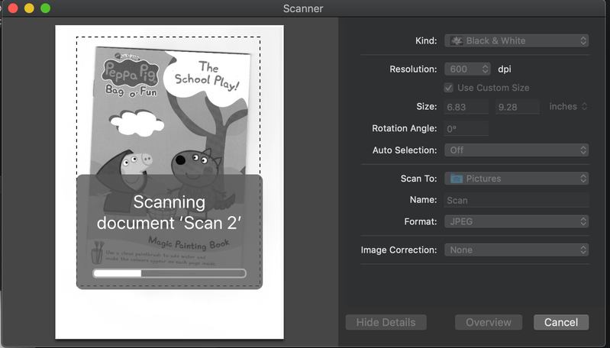Toggle the Use Custom Size checkbox

point(449,88)
